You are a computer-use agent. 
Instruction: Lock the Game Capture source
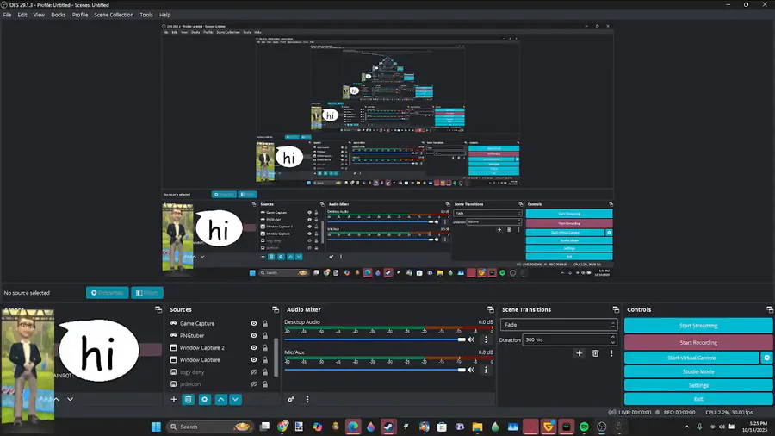pyautogui.click(x=265, y=324)
